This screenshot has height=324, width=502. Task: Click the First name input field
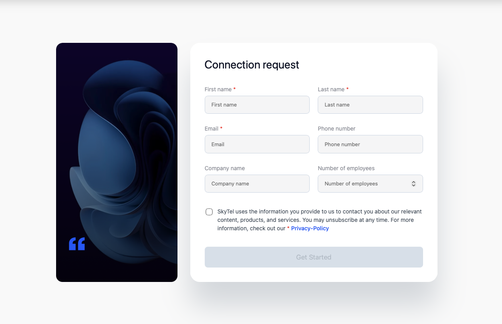(257, 105)
